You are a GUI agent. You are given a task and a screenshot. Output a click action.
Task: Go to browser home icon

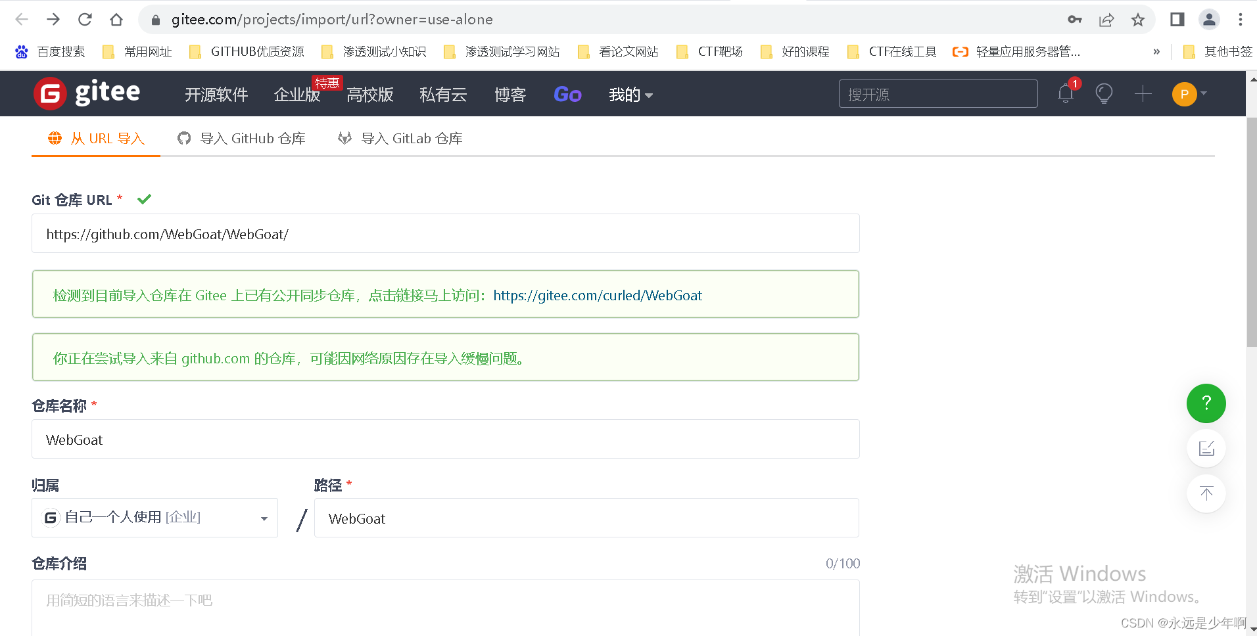pyautogui.click(x=116, y=20)
